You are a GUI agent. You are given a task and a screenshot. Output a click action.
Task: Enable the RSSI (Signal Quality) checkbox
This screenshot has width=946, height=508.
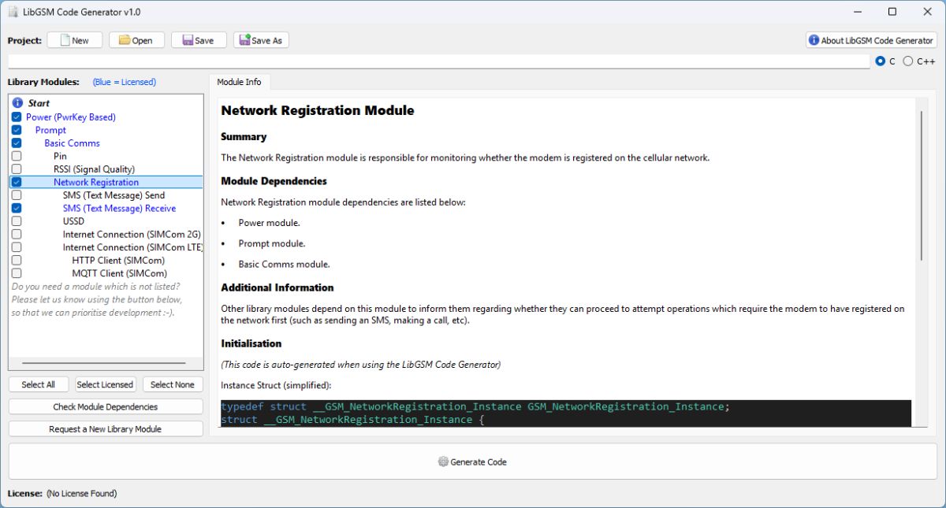point(17,169)
